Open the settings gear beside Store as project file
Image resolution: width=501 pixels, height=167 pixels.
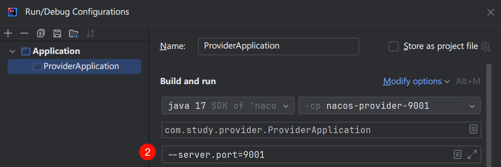(x=485, y=47)
